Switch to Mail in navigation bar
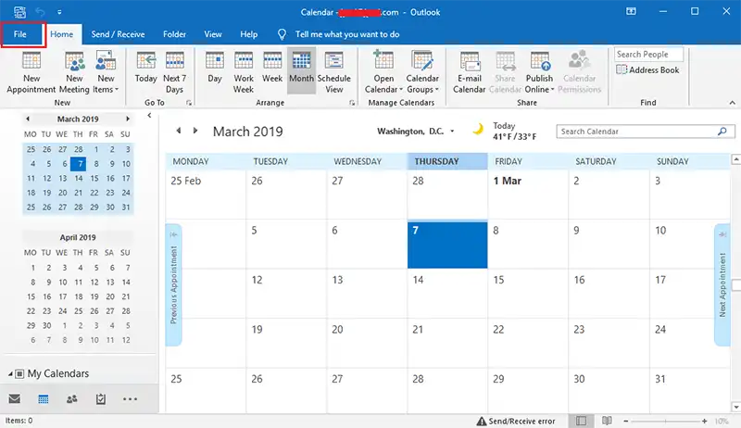 [15, 398]
